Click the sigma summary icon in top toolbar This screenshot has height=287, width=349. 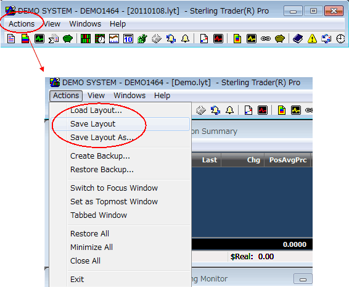click(x=54, y=39)
